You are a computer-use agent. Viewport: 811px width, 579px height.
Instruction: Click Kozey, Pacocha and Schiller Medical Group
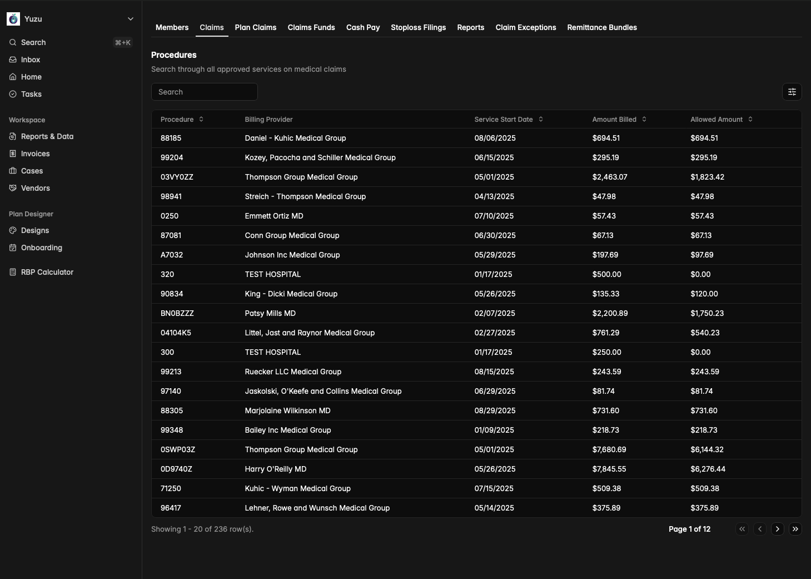pyautogui.click(x=320, y=157)
